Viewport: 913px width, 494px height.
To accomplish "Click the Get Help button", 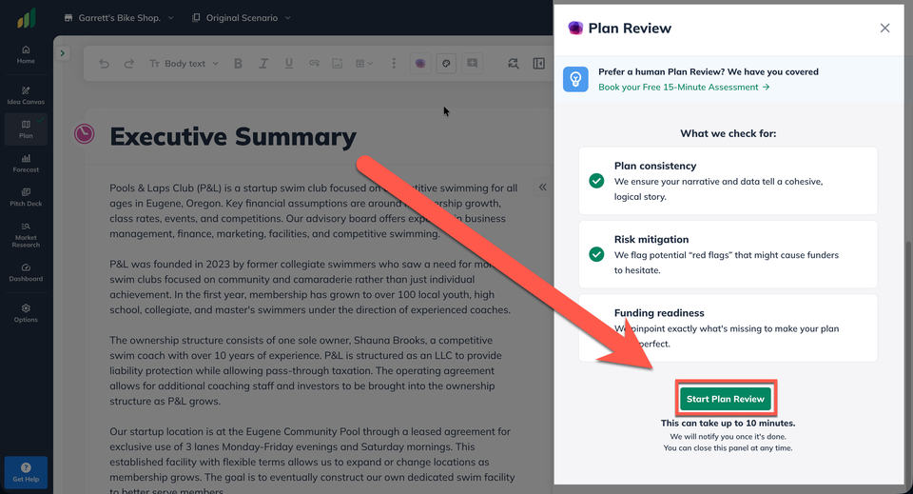I will click(x=26, y=472).
